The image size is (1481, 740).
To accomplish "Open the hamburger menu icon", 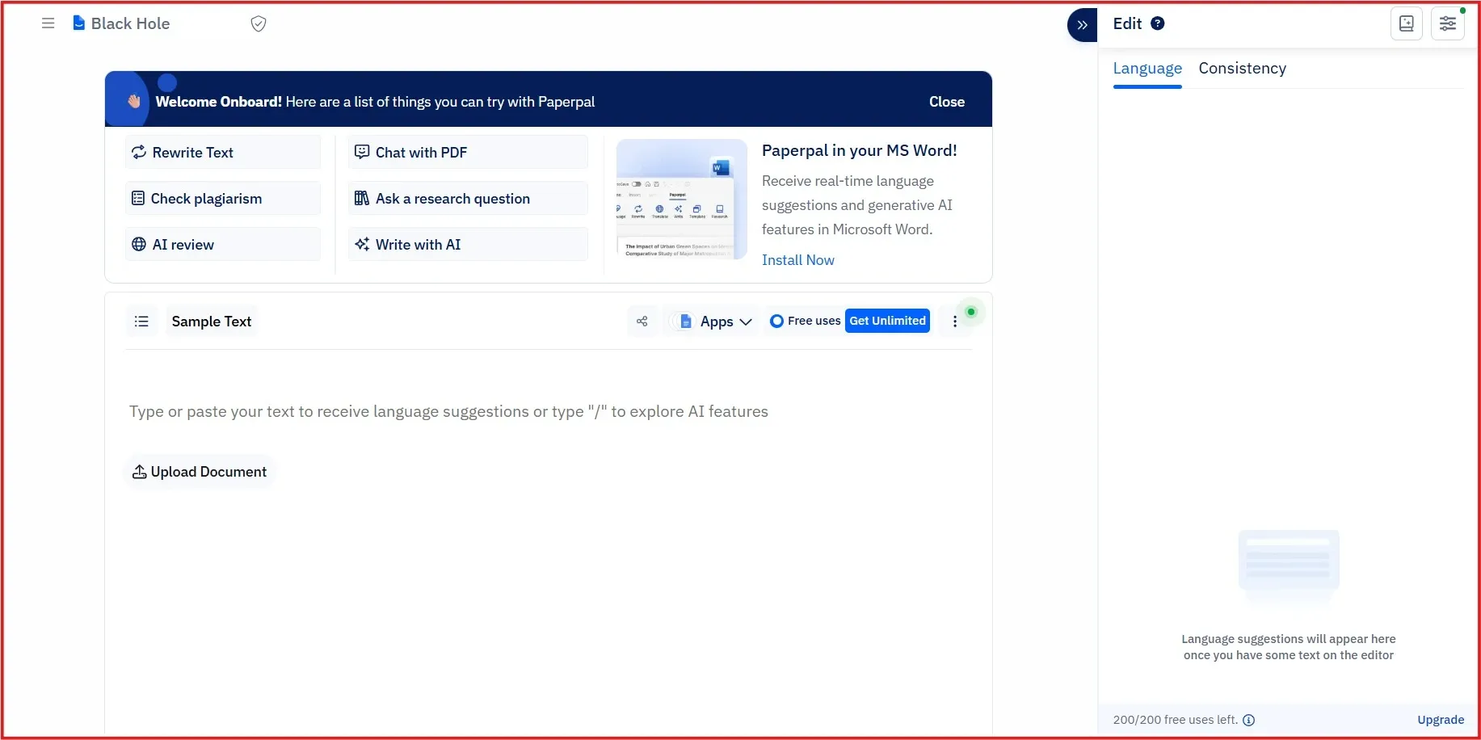I will click(48, 23).
